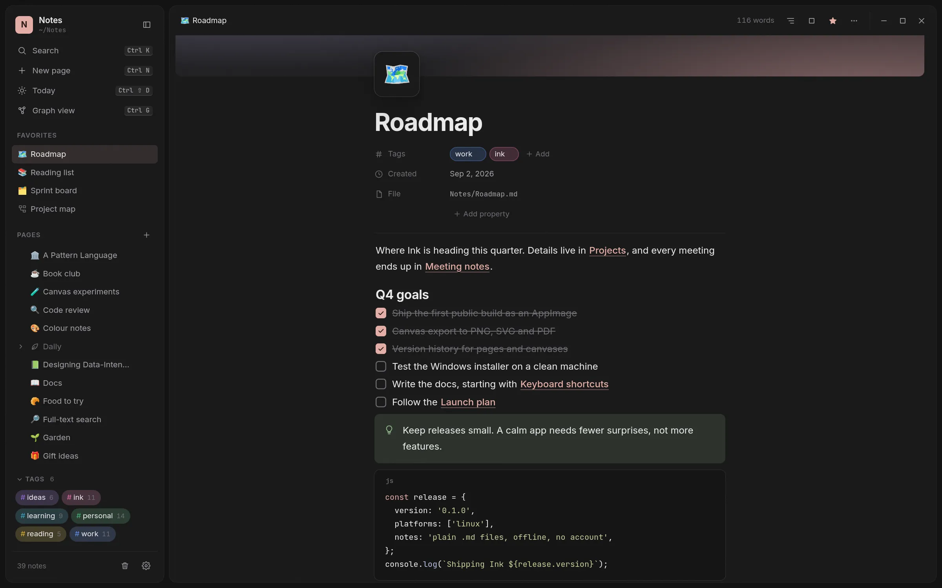The image size is (942, 588).
Task: Uncheck 'Version history for pages' task
Action: (381, 348)
